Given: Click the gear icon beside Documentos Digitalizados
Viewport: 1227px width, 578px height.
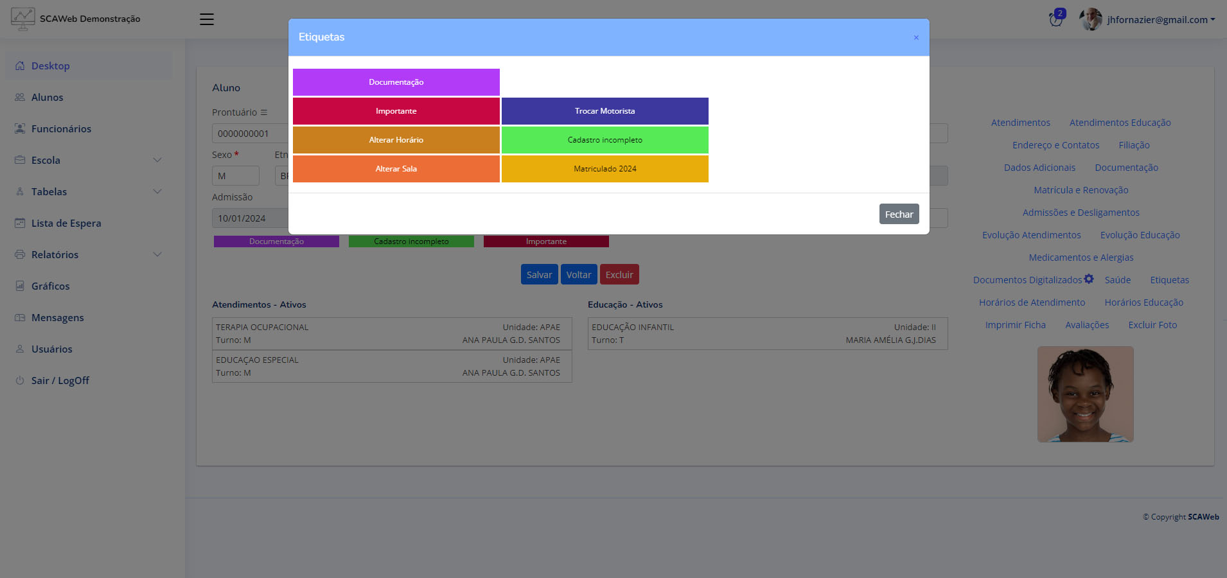Looking at the screenshot, I should pos(1089,279).
